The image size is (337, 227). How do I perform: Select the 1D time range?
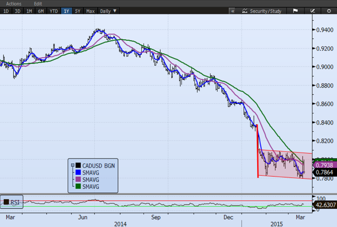coord(6,11)
